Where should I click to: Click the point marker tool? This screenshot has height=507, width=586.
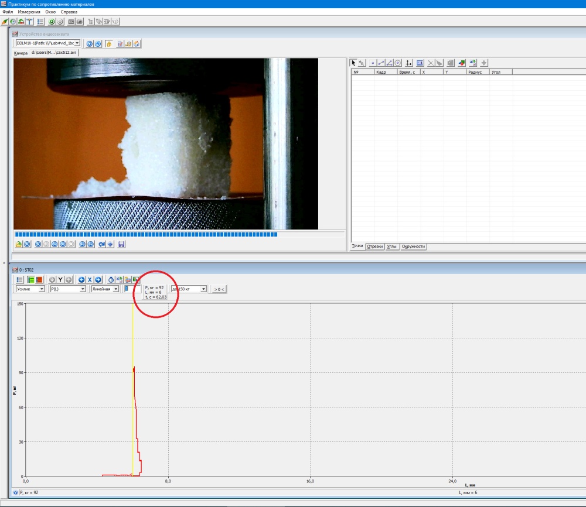[x=372, y=63]
